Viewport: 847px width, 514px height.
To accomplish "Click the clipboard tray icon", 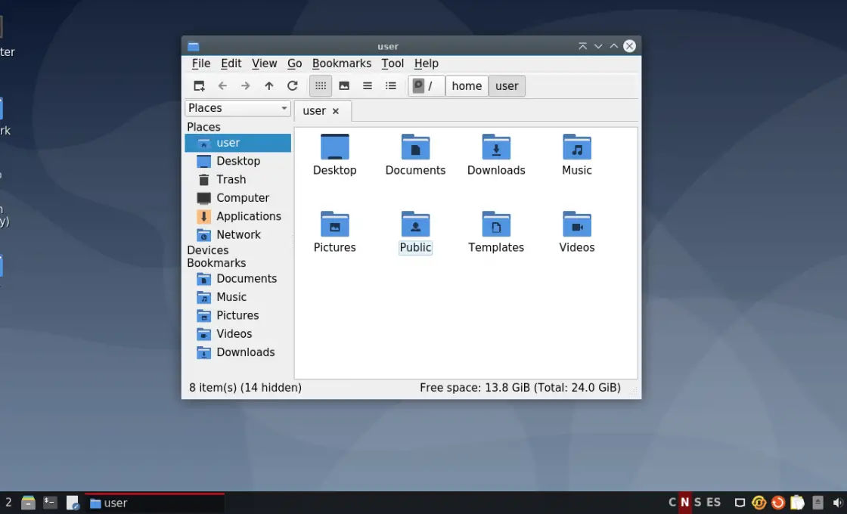I will [797, 503].
